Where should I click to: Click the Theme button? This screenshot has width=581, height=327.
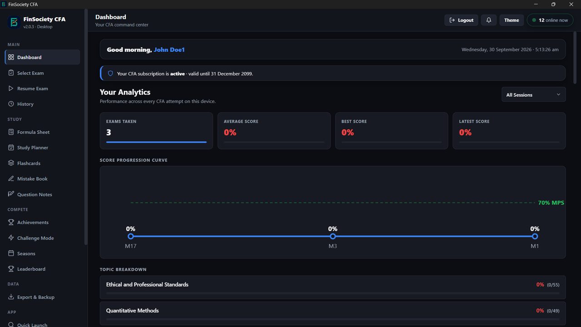tap(512, 20)
